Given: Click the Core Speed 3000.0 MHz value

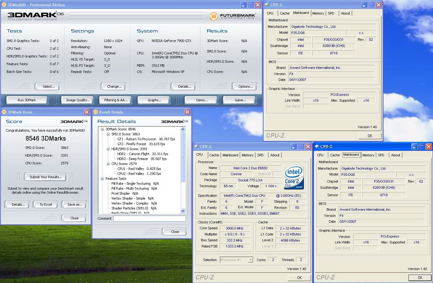Looking at the screenshot, I should (x=234, y=228).
